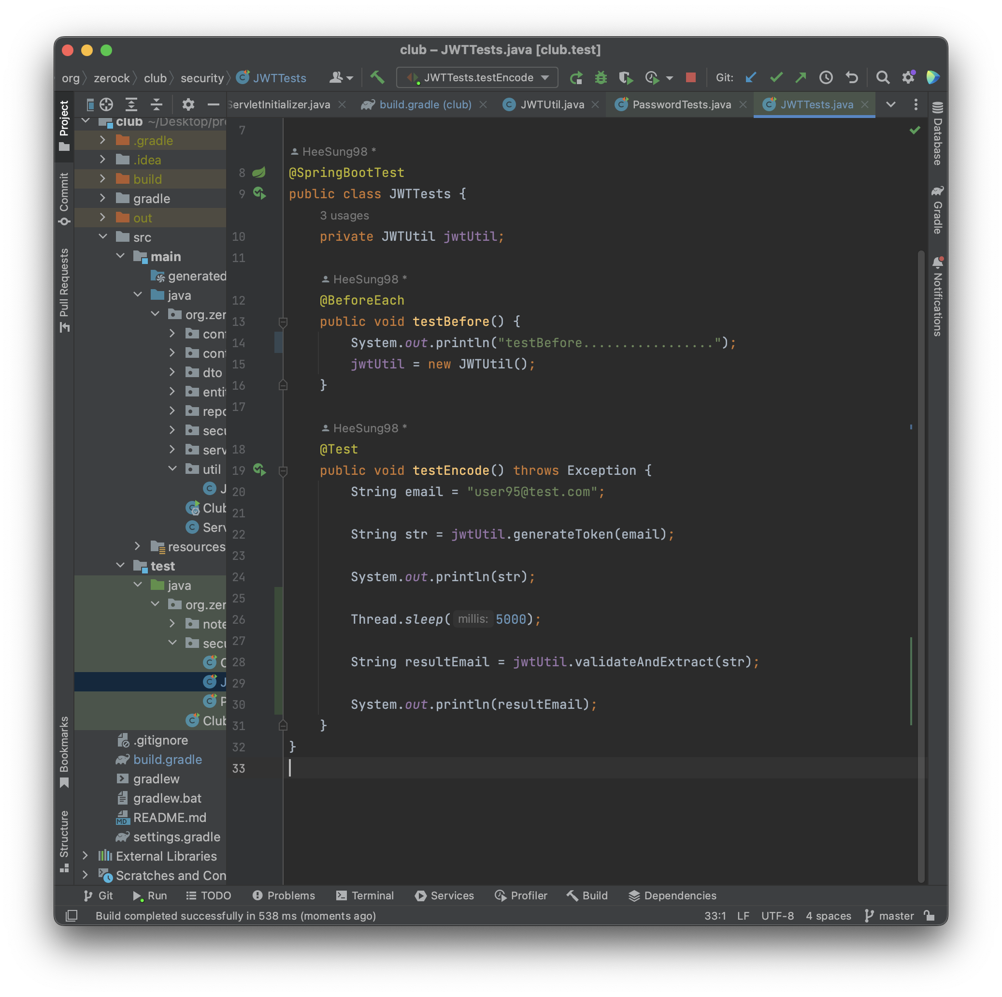Collapse the src folder
The height and width of the screenshot is (997, 1002).
coord(103,237)
